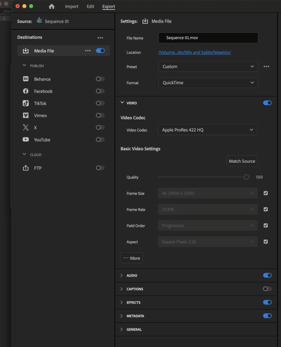281x347 pixels.
Task: Expand the AUDIO section
Action: coord(122,275)
